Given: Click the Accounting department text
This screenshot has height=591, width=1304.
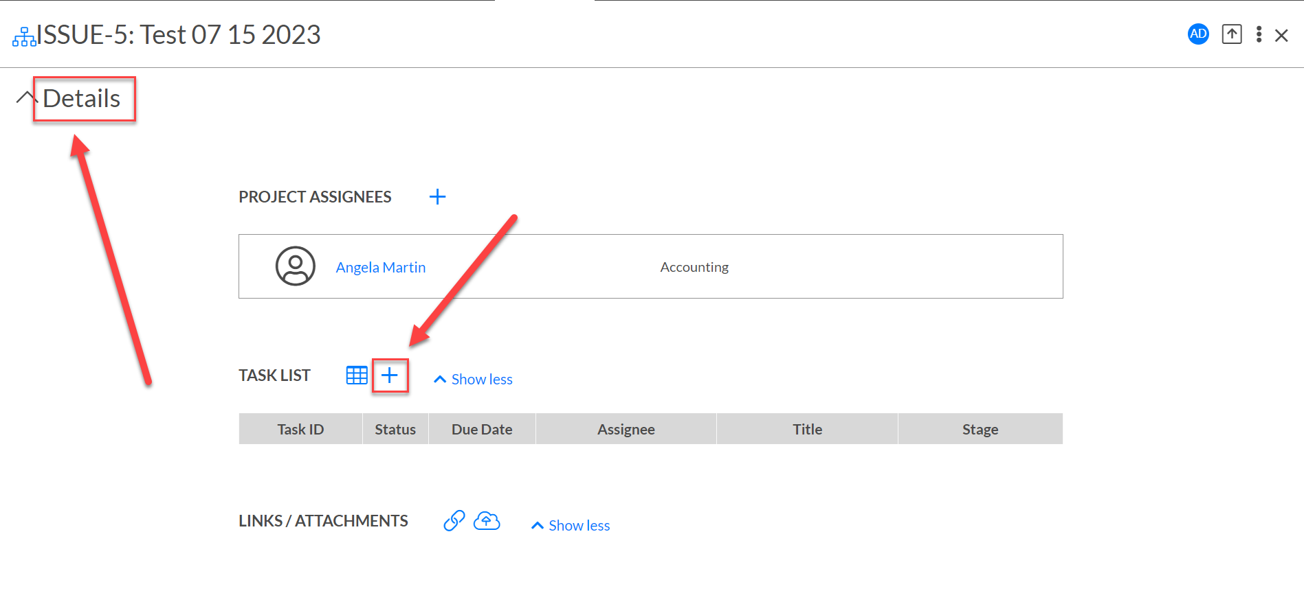Looking at the screenshot, I should point(694,267).
